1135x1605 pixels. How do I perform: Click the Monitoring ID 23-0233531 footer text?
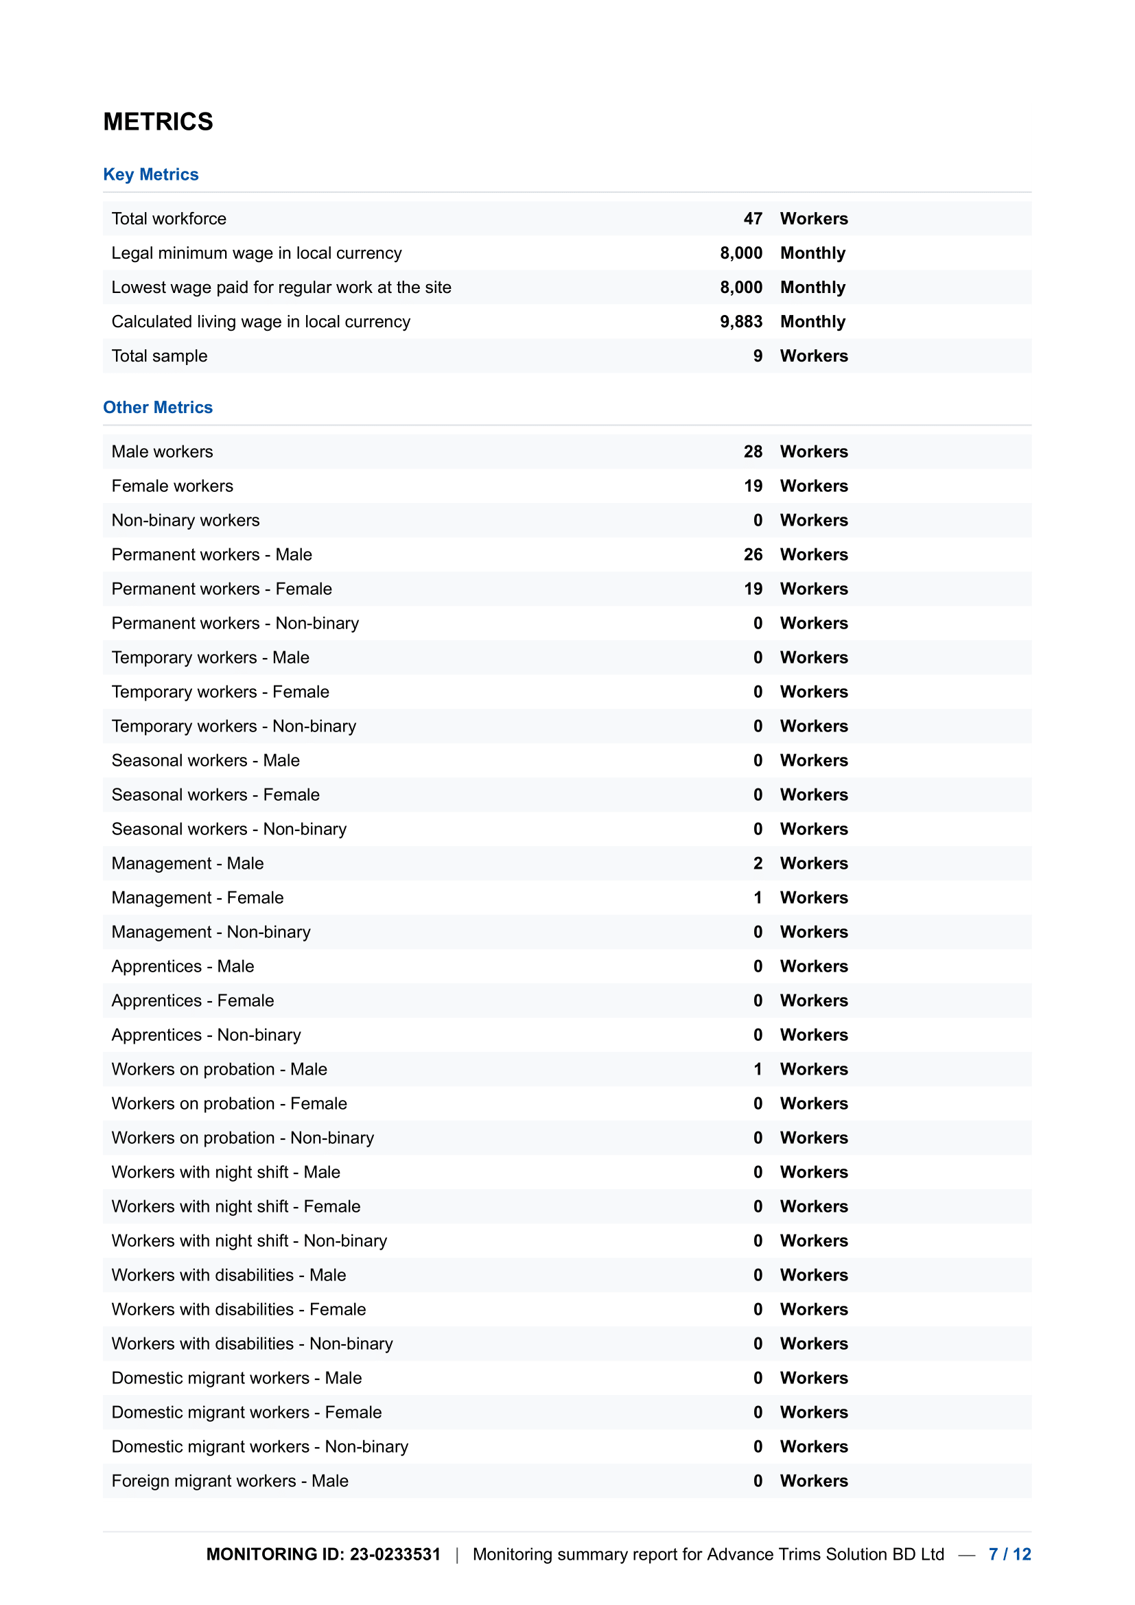point(323,1554)
